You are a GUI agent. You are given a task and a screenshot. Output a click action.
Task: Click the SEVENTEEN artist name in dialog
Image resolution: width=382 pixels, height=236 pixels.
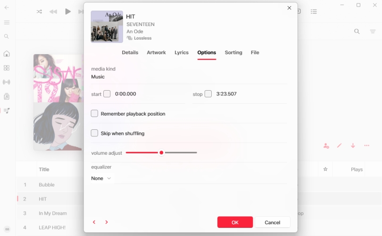click(141, 25)
